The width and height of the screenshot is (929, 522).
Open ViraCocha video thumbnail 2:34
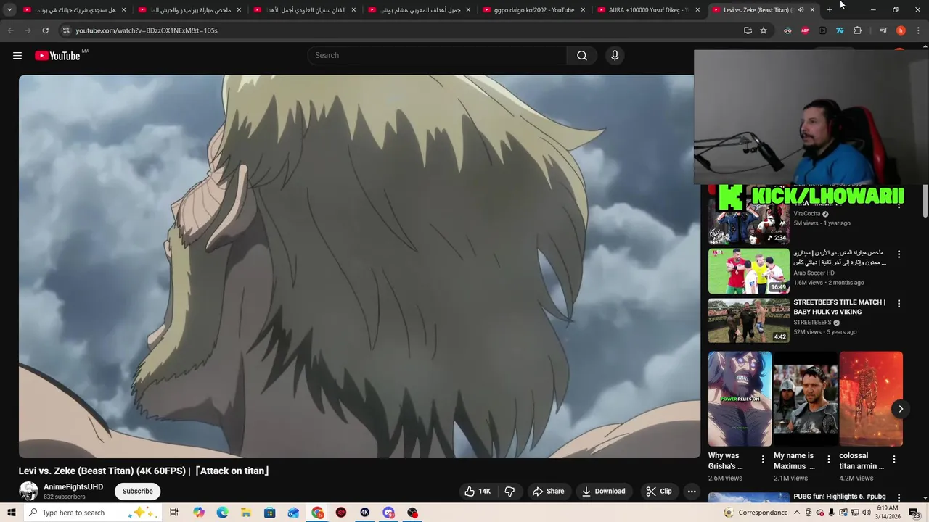[x=748, y=222]
